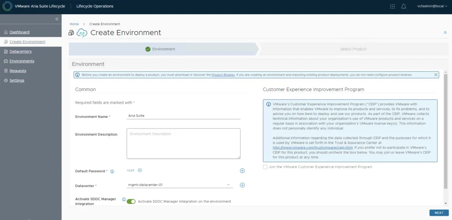This screenshot has width=452, height=220.
Task: Add a new default password with plus icon
Action: (242, 171)
